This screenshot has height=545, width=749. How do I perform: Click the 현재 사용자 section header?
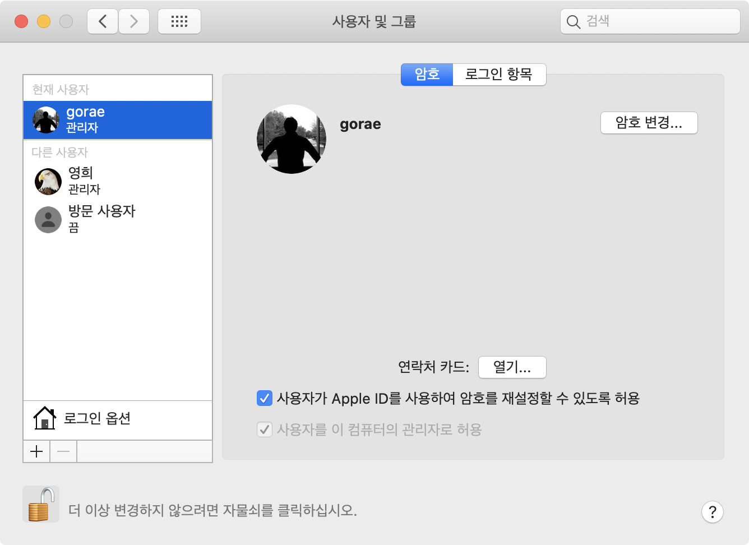(61, 89)
